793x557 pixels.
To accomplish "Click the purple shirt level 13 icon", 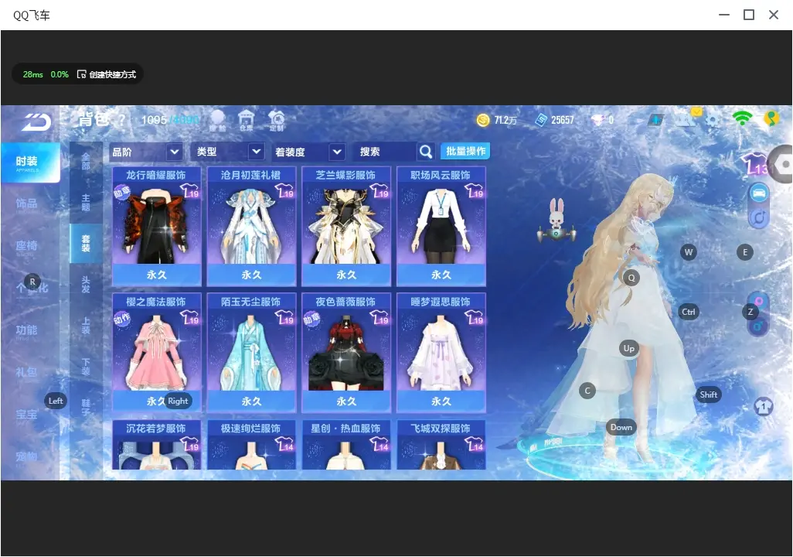I will (x=754, y=164).
